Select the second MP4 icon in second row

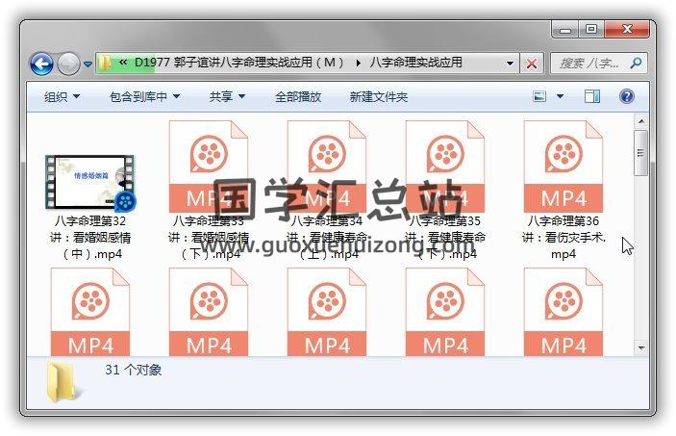point(209,312)
